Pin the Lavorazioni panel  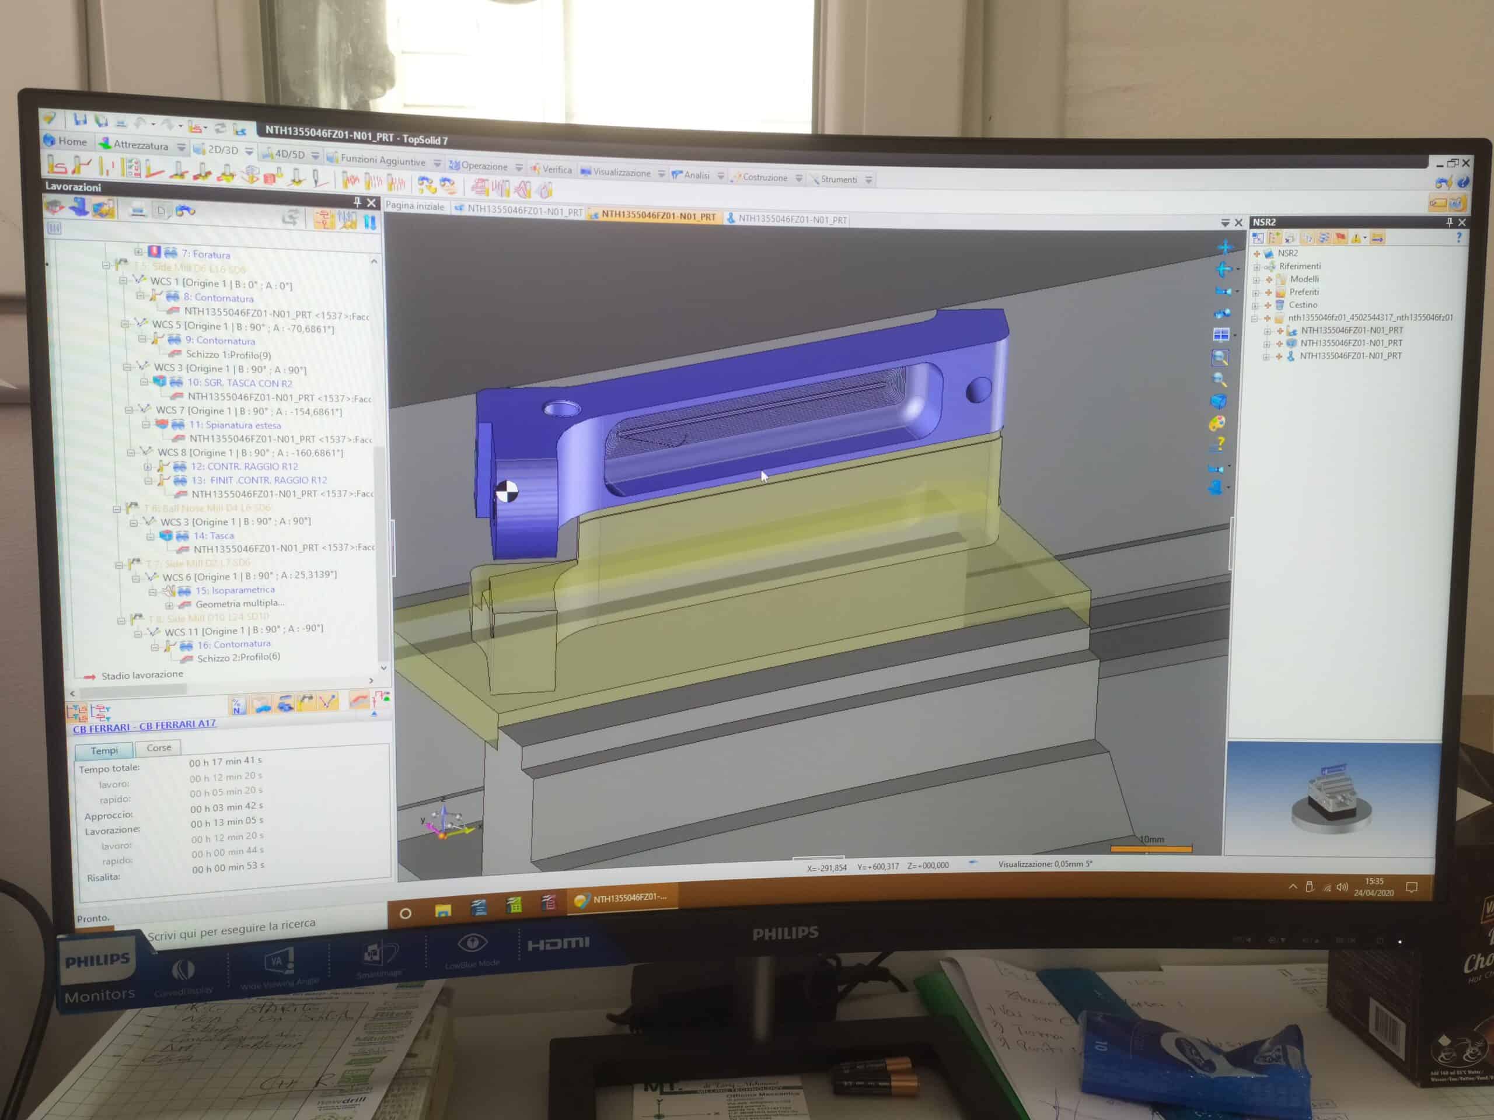(x=357, y=202)
